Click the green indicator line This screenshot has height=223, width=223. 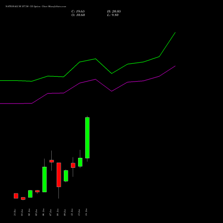[95, 59]
